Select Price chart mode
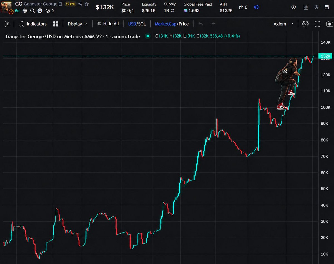Screen dimensions: 334x264 point(183,24)
